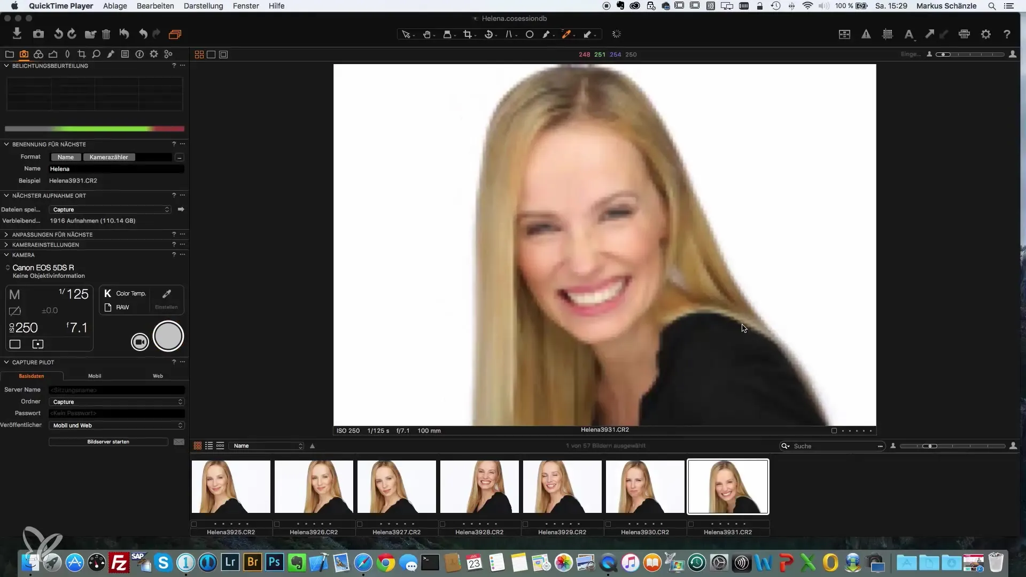Click the import images icon
Image resolution: width=1026 pixels, height=577 pixels.
click(x=17, y=34)
